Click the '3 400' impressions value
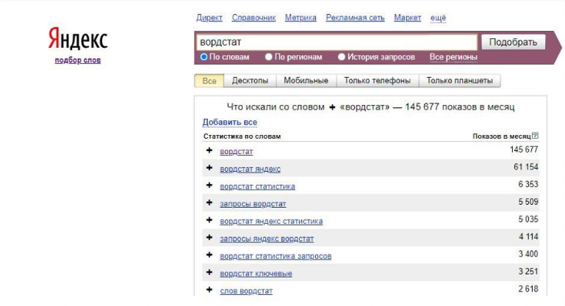Viewport: 565px width, 306px height. (x=528, y=254)
